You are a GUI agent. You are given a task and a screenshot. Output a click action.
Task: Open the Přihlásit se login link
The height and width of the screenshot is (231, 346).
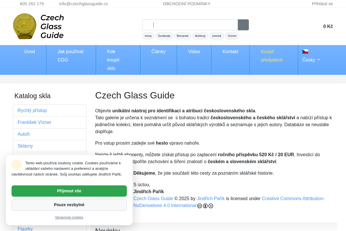pyautogui.click(x=322, y=4)
